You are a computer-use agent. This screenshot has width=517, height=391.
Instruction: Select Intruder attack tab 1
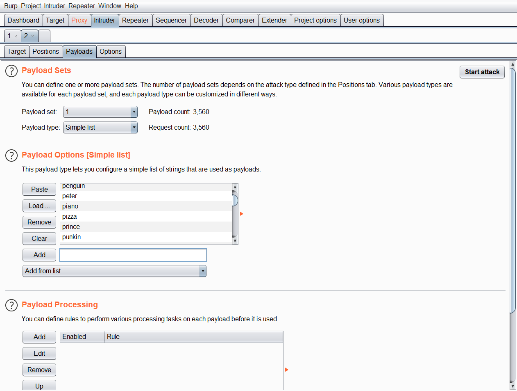pyautogui.click(x=10, y=36)
